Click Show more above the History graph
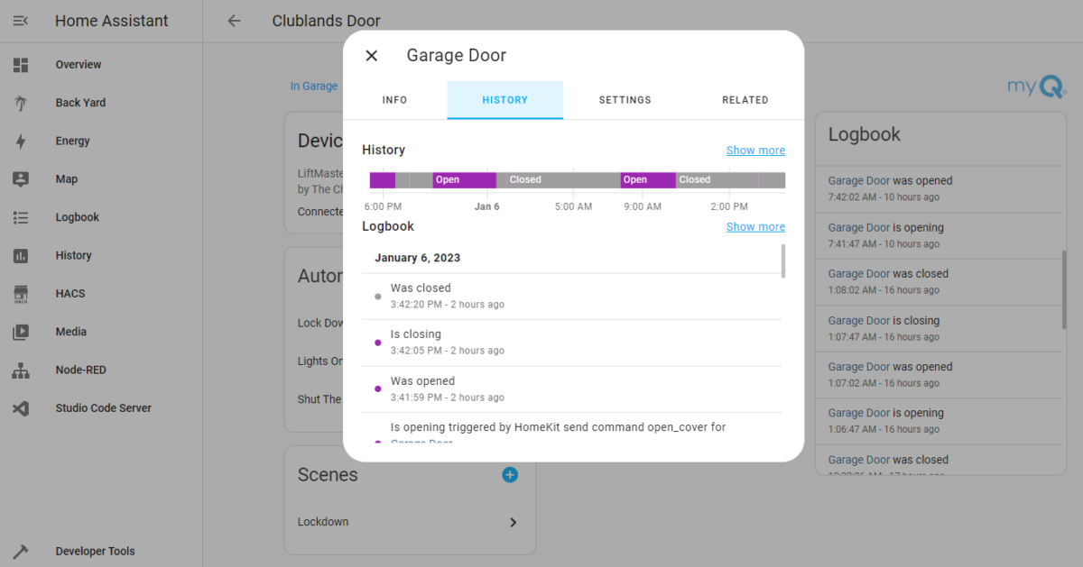 coord(755,150)
